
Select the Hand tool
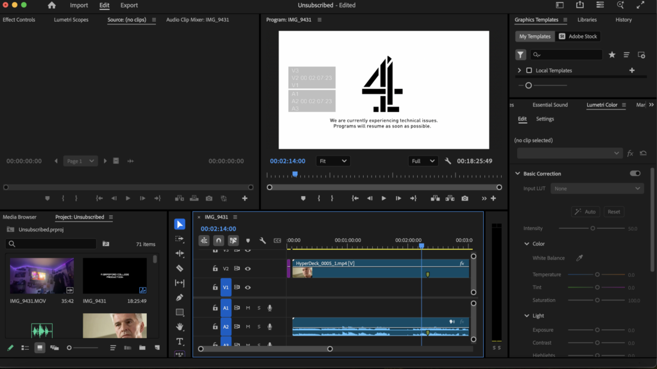tap(180, 327)
